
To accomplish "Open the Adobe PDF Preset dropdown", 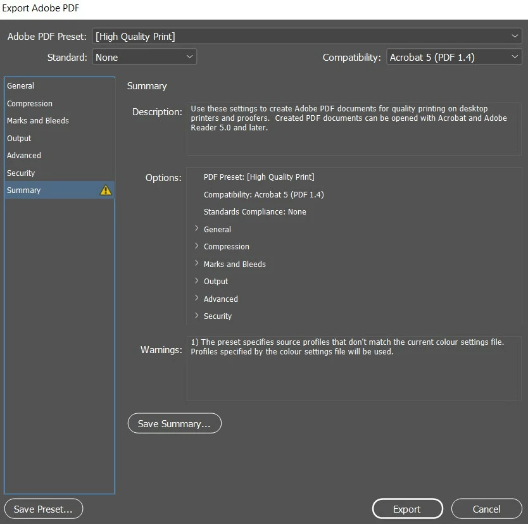I will pos(307,36).
